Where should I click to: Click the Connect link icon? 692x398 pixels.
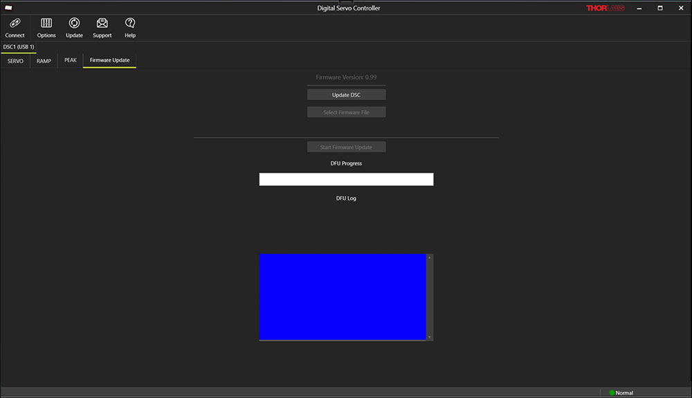[15, 24]
